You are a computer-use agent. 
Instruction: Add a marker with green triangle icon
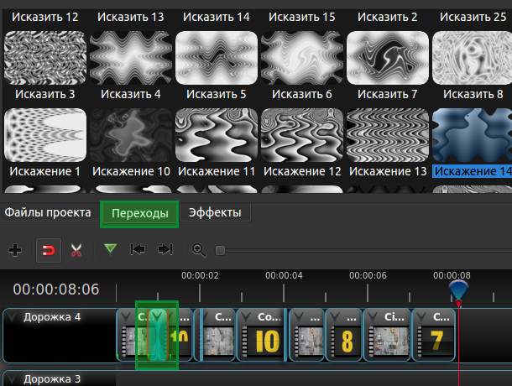pyautogui.click(x=110, y=250)
